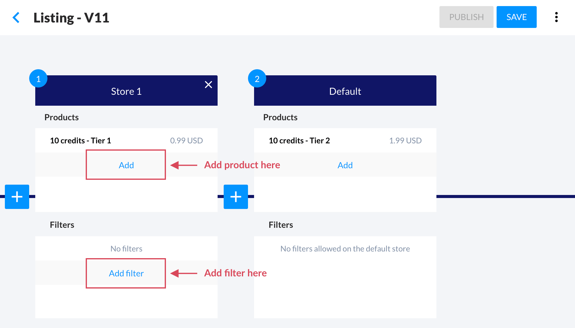Click Add filter in Store 1

click(x=126, y=273)
